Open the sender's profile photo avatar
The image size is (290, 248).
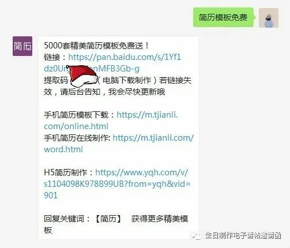(x=269, y=18)
